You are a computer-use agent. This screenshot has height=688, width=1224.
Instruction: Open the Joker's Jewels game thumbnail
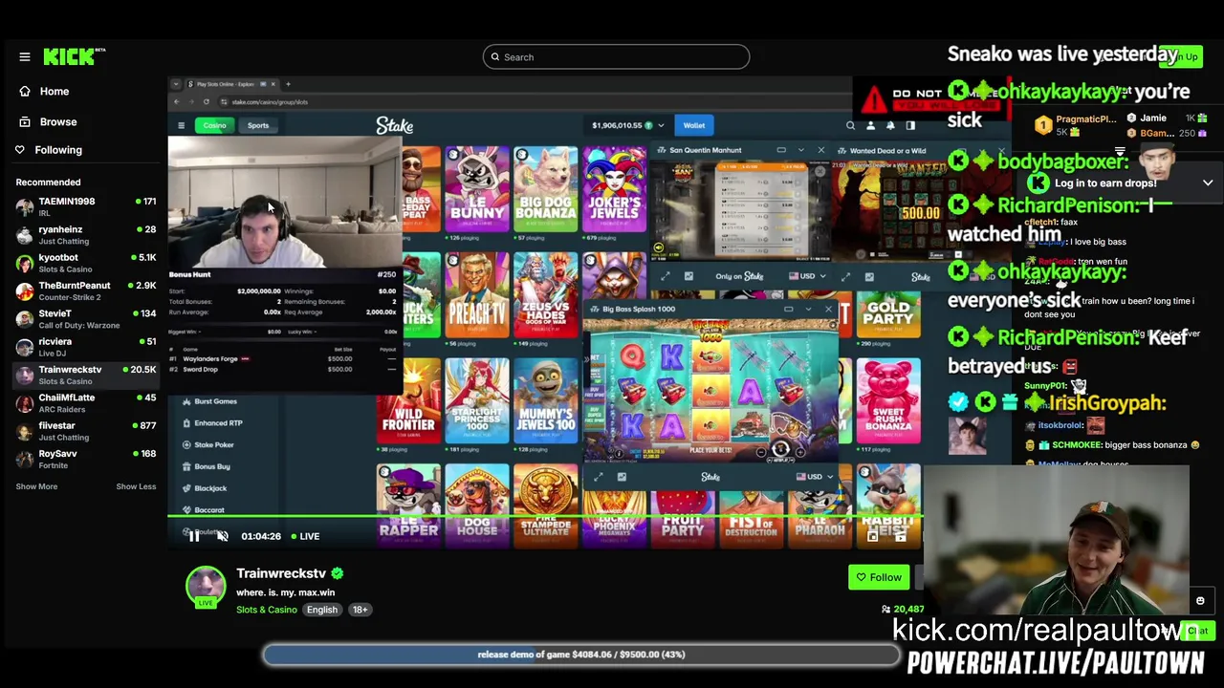point(615,189)
